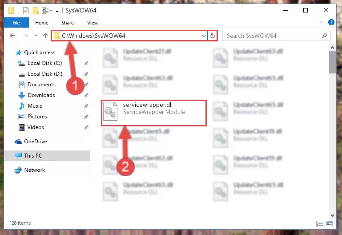Refresh the SysWOW64 folder view
This screenshot has height=235, width=342.
point(213,36)
